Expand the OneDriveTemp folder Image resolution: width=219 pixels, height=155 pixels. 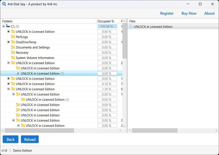8,42
